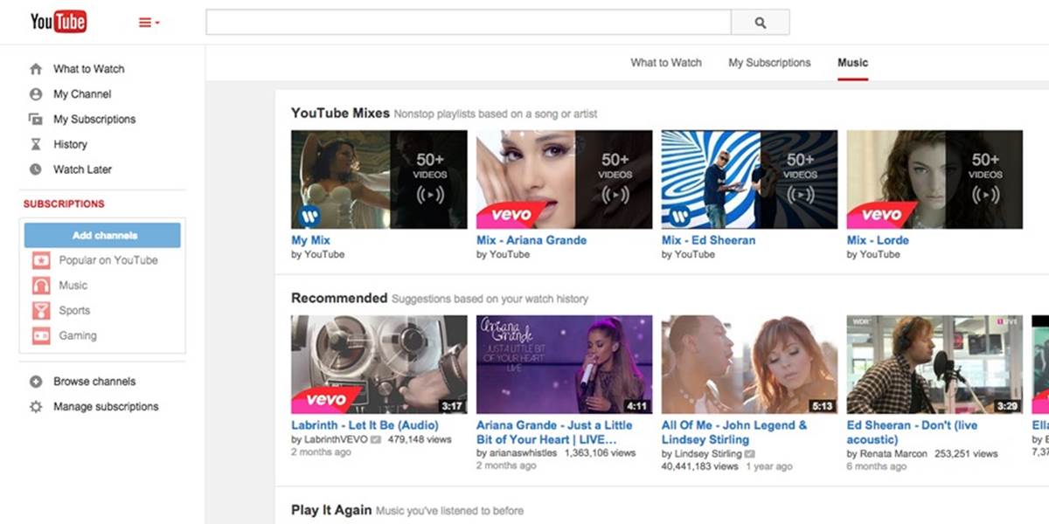This screenshot has height=524, width=1049.
Task: Select the What to Watch tab
Action: [666, 62]
